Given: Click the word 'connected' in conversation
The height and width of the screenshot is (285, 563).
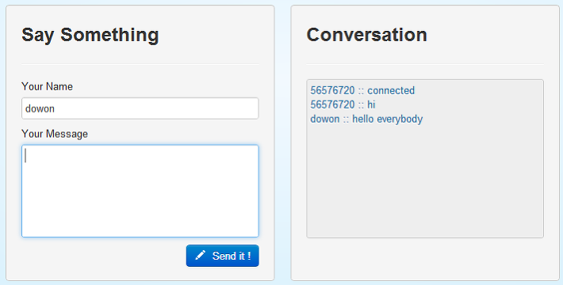Looking at the screenshot, I should click(x=391, y=90).
